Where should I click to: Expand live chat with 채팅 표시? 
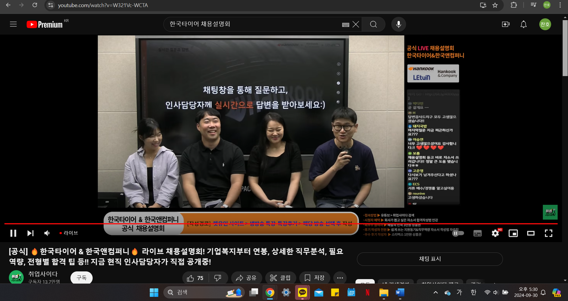coord(429,259)
